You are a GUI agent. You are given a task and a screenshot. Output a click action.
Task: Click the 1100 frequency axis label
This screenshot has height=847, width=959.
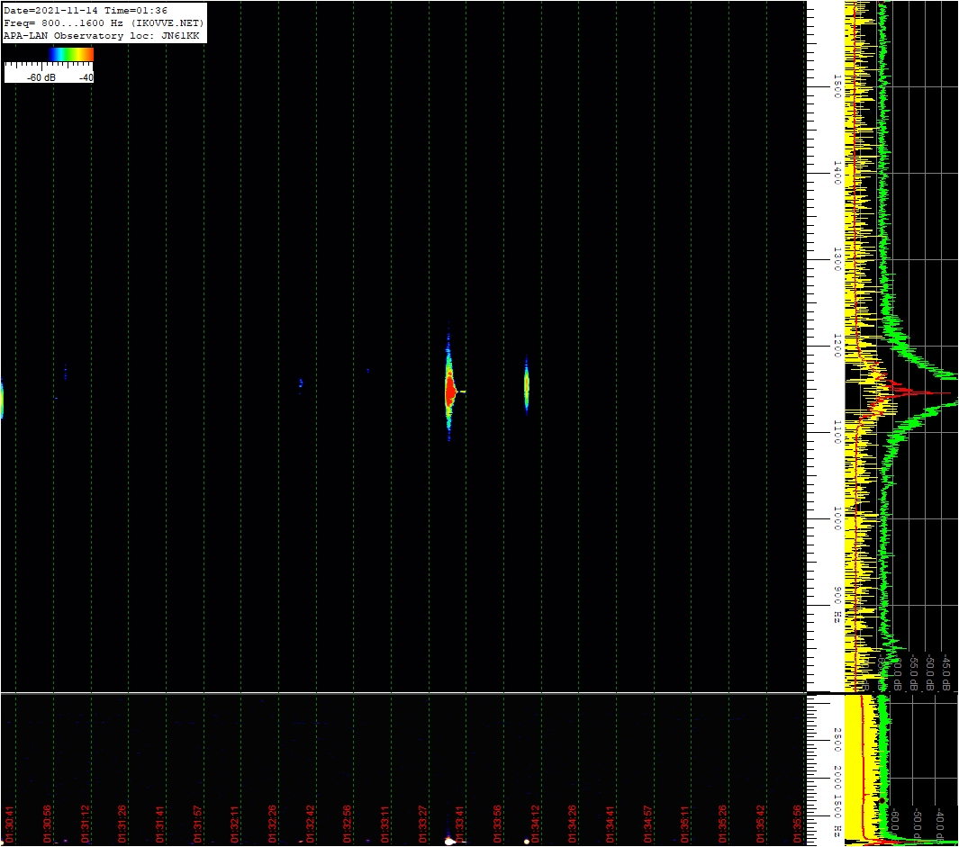837,432
